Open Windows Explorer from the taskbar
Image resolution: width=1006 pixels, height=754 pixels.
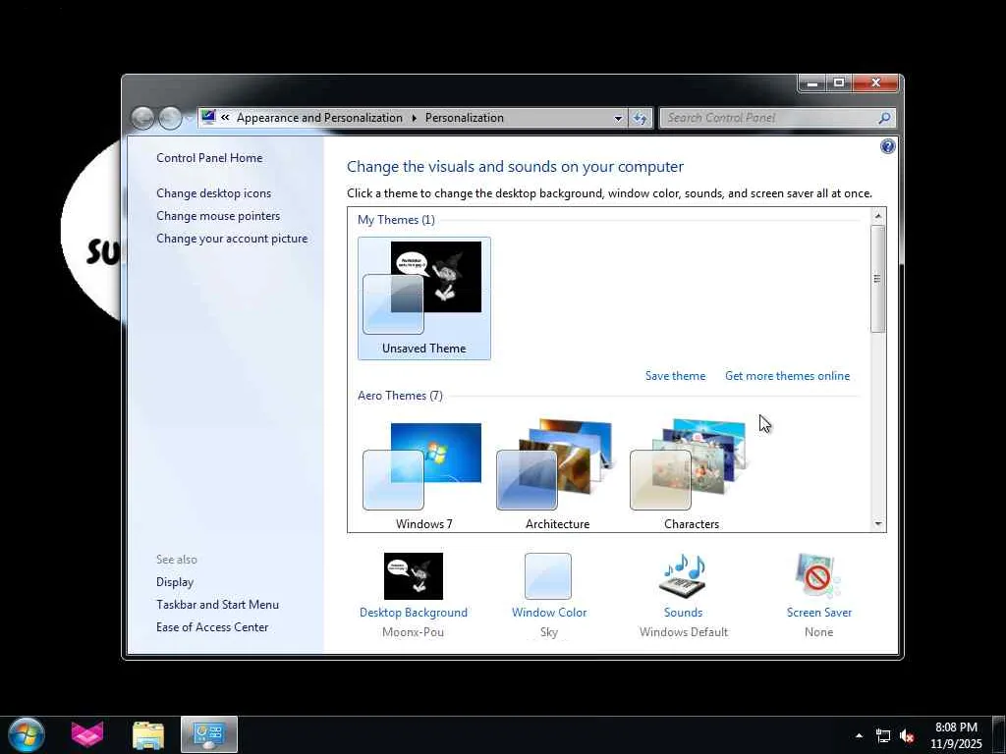(x=148, y=734)
